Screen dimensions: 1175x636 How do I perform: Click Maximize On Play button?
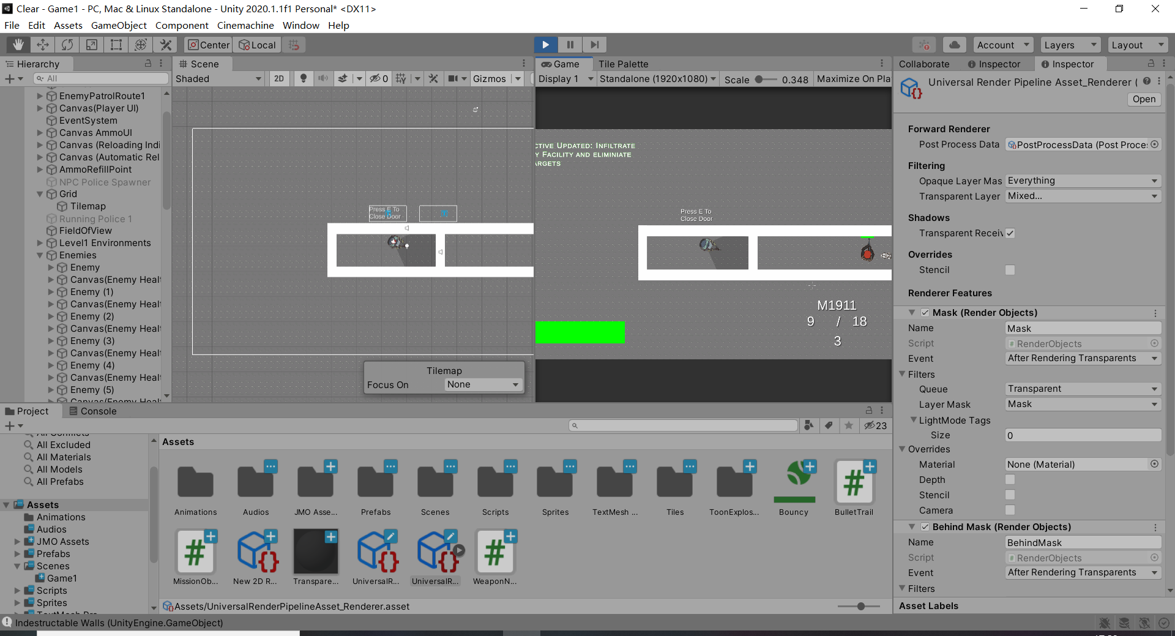pyautogui.click(x=853, y=78)
